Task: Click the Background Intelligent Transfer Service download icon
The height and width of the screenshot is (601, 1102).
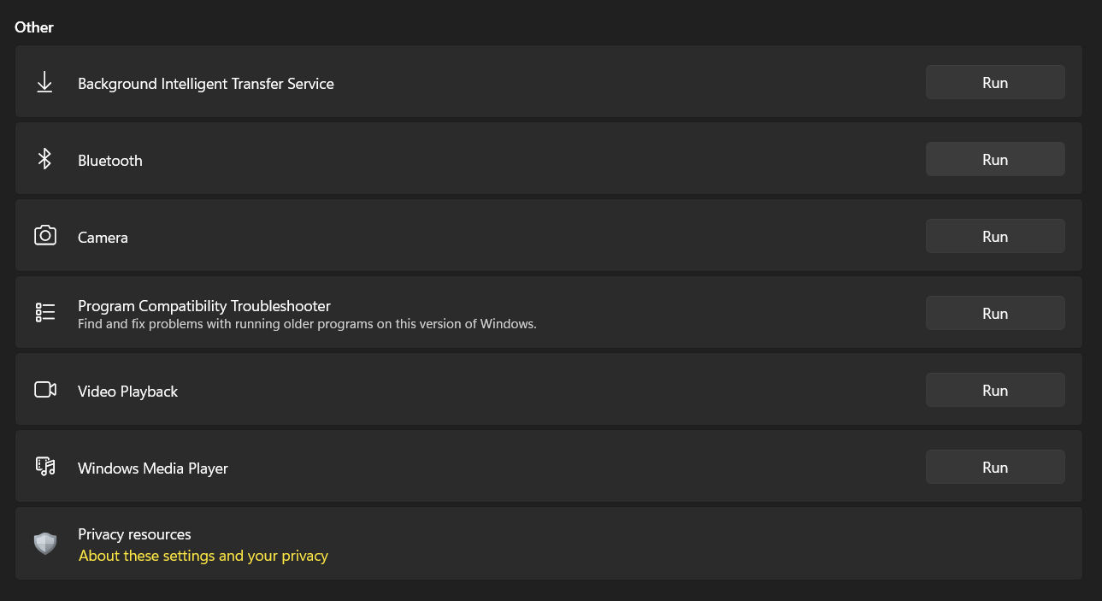Action: [x=44, y=82]
